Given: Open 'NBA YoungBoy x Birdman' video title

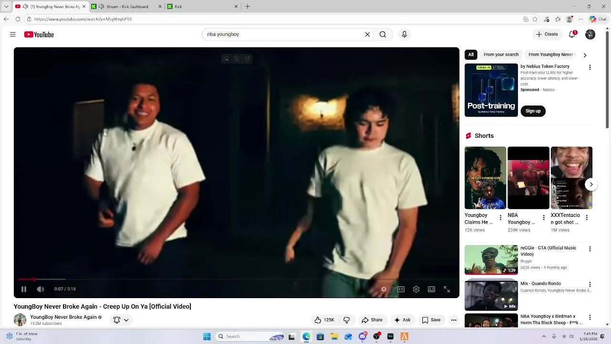Looking at the screenshot, I should tap(551, 320).
